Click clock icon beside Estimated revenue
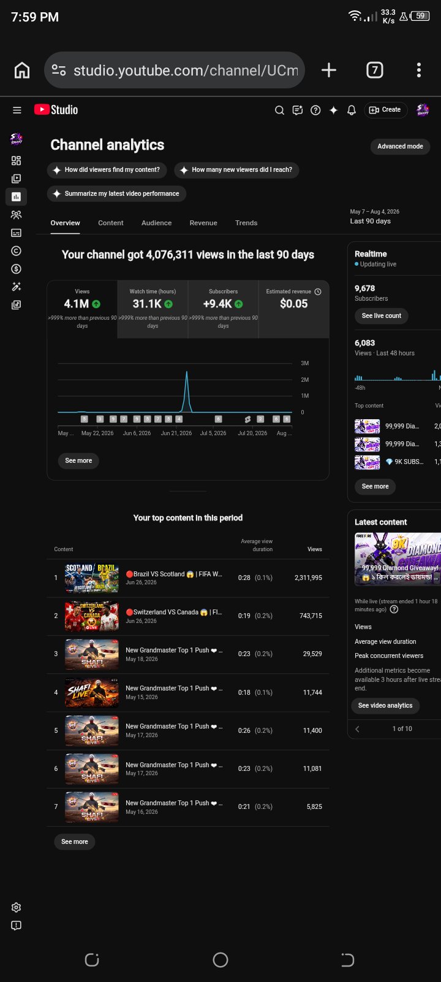This screenshot has width=441, height=982. click(x=318, y=292)
